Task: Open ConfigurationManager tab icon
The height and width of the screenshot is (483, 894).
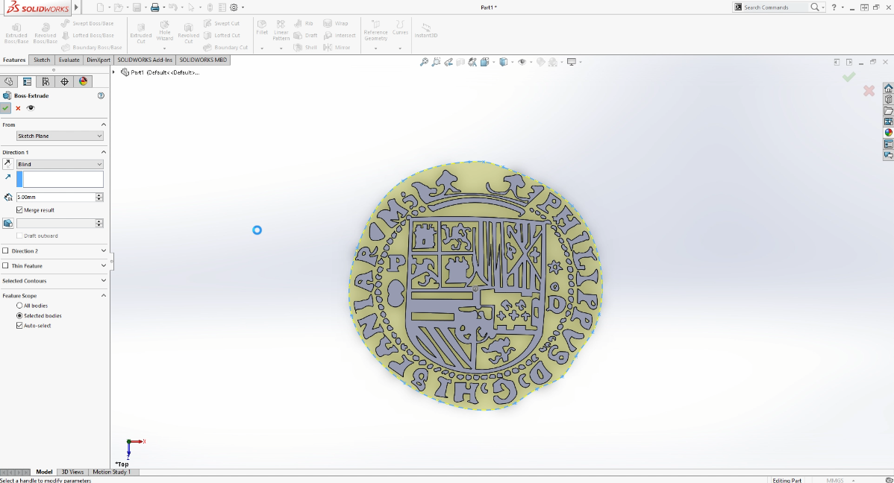Action: 46,81
